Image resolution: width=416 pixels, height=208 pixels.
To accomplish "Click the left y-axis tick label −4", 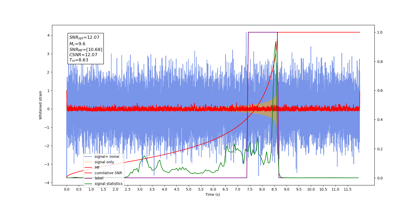I will click(x=47, y=183).
